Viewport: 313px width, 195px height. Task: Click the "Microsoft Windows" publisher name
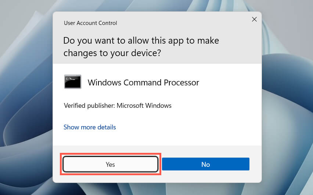tap(144, 106)
